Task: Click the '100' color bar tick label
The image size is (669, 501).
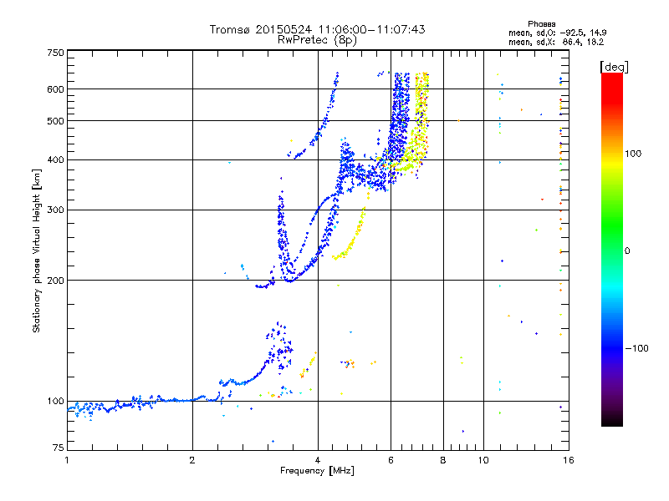Action: click(x=633, y=154)
